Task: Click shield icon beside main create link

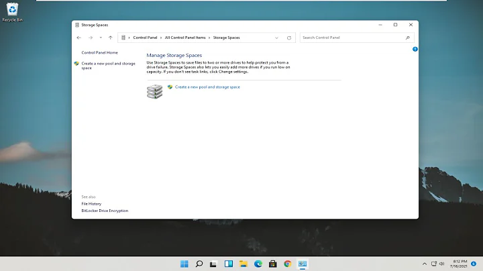Action: 170,87
